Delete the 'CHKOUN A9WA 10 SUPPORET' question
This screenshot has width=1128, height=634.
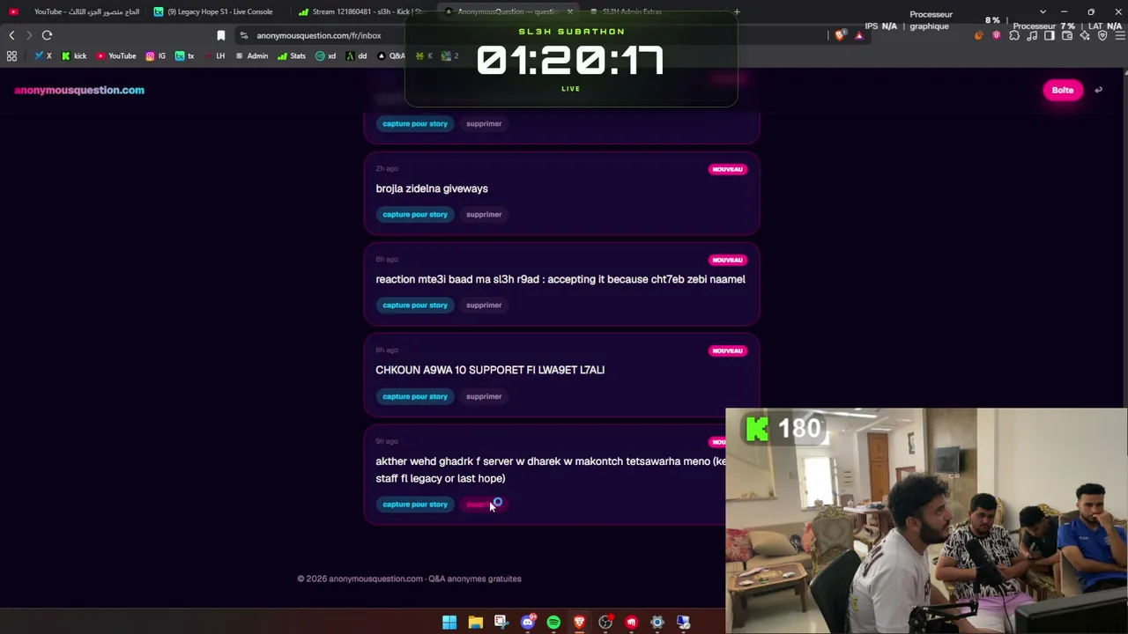pos(484,396)
